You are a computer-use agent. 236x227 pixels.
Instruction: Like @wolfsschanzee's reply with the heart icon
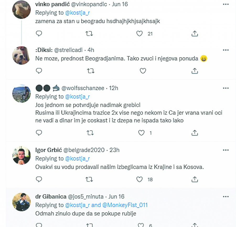coord(141,133)
